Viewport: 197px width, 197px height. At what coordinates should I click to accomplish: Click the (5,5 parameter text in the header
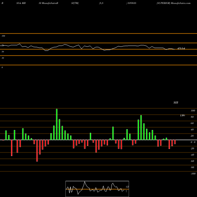point(101,3)
